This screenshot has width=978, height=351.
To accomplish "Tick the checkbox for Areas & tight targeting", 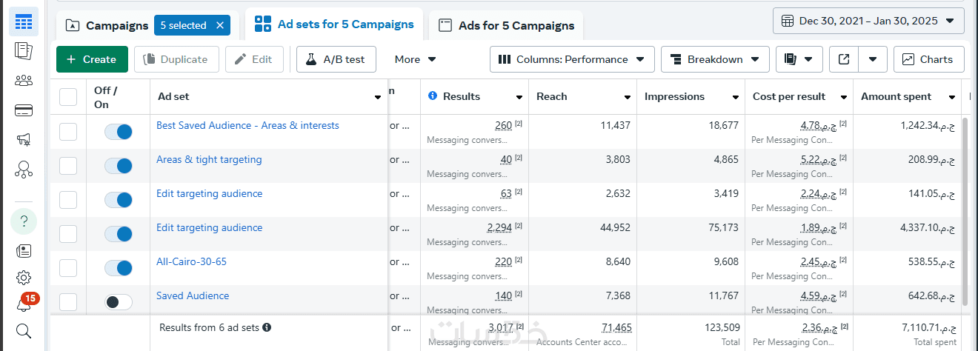I will (68, 166).
